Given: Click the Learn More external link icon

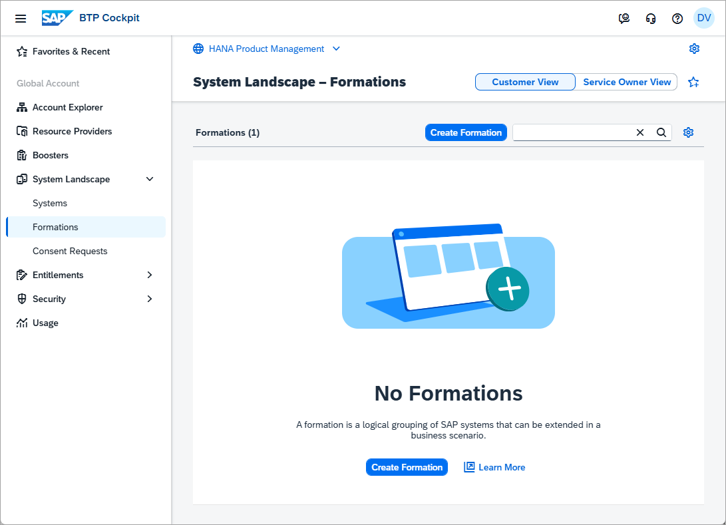Looking at the screenshot, I should point(469,467).
